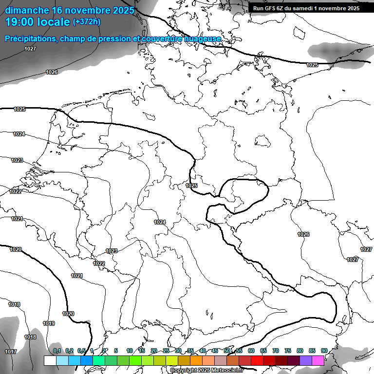Image resolution: width=374 pixels, height=374 pixels.
Task: Click the 19:00 locale time text
Action: coord(37,22)
